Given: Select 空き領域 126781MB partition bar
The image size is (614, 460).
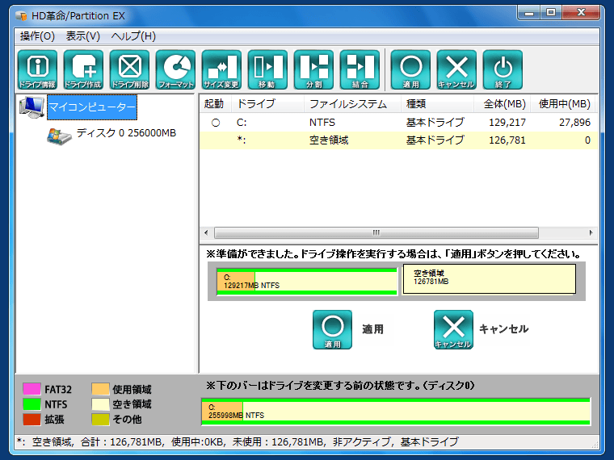Looking at the screenshot, I should click(x=489, y=279).
